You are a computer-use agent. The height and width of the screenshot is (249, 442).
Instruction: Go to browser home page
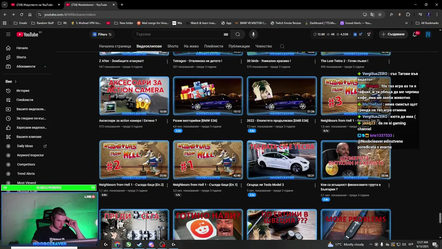click(30, 15)
